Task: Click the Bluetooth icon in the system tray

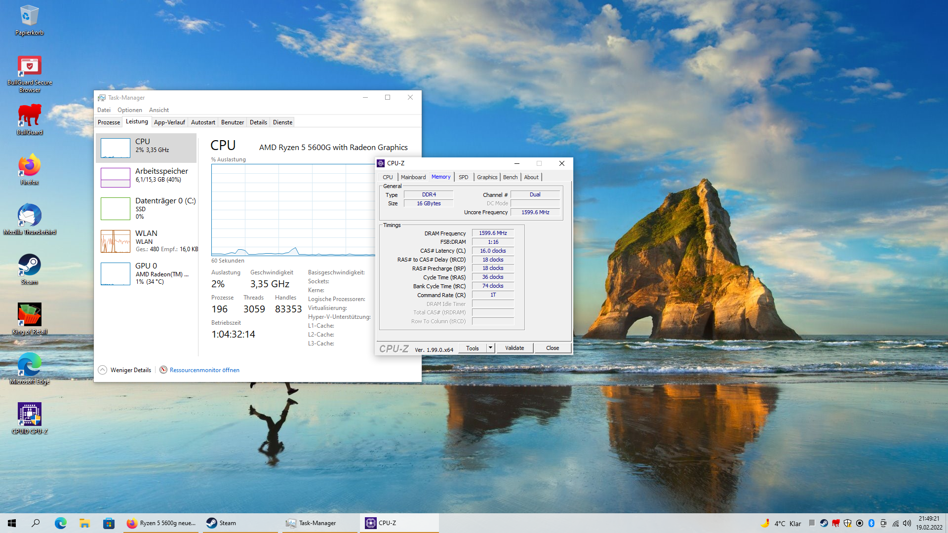Action: click(871, 523)
